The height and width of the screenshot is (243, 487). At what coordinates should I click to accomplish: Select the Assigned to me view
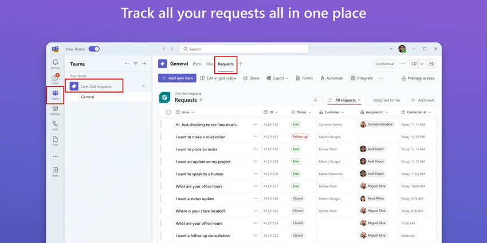tap(386, 100)
